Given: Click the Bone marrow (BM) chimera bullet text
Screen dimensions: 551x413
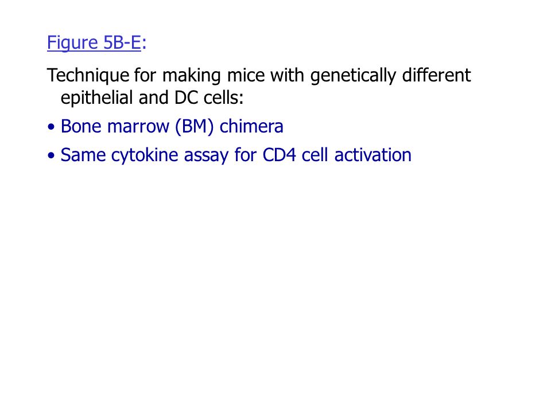Looking at the screenshot, I should pos(172,126).
